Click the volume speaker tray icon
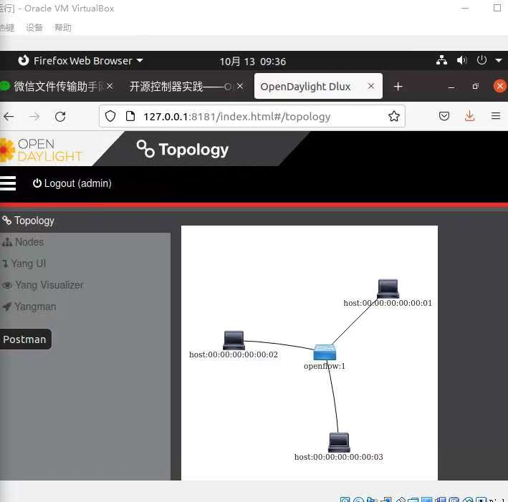This screenshot has height=502, width=508. (461, 60)
